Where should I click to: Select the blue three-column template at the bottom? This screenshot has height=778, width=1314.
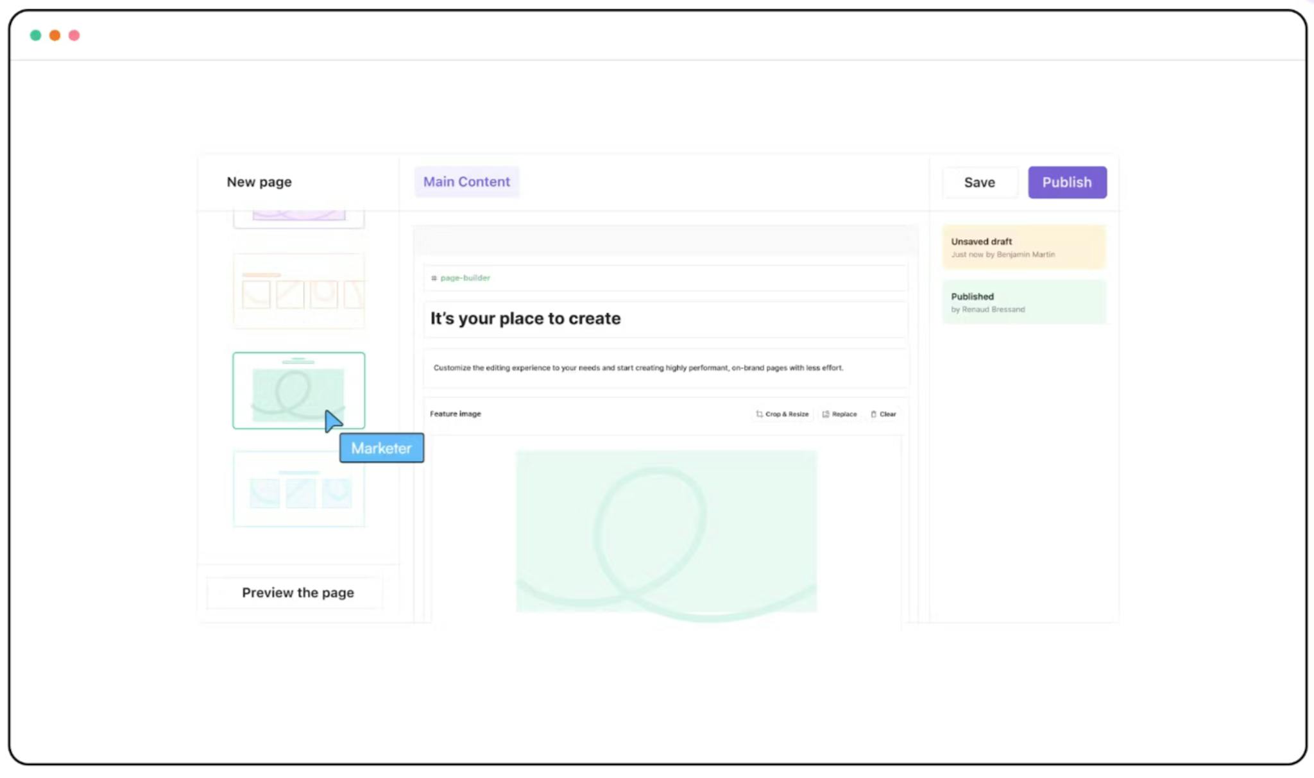tap(298, 489)
